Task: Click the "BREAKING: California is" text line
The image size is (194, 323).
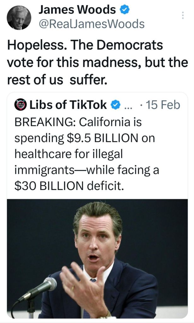Action: [x=78, y=122]
